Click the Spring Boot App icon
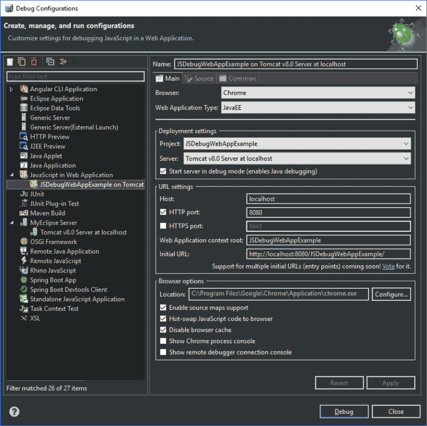This screenshot has height=426, width=427. click(x=24, y=280)
